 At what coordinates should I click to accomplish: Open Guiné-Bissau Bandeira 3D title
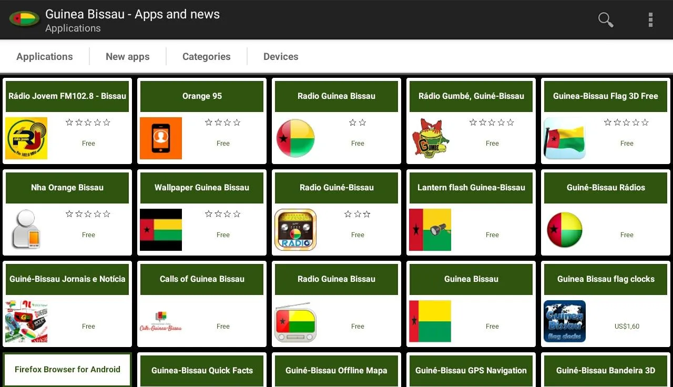click(606, 371)
